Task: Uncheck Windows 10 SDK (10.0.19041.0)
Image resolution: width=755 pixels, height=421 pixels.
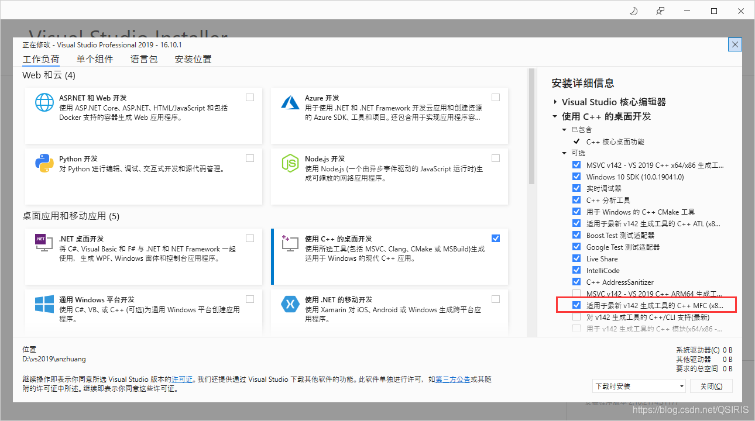Action: pyautogui.click(x=576, y=177)
